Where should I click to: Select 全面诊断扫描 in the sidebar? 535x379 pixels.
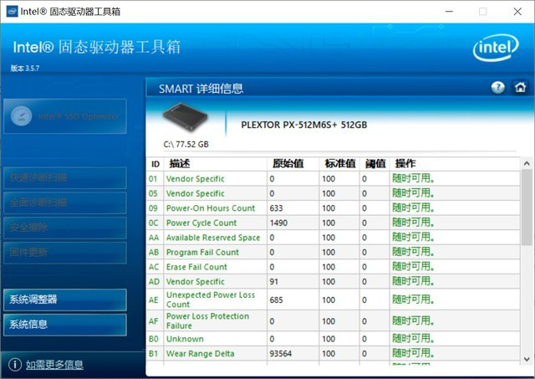[x=64, y=202]
